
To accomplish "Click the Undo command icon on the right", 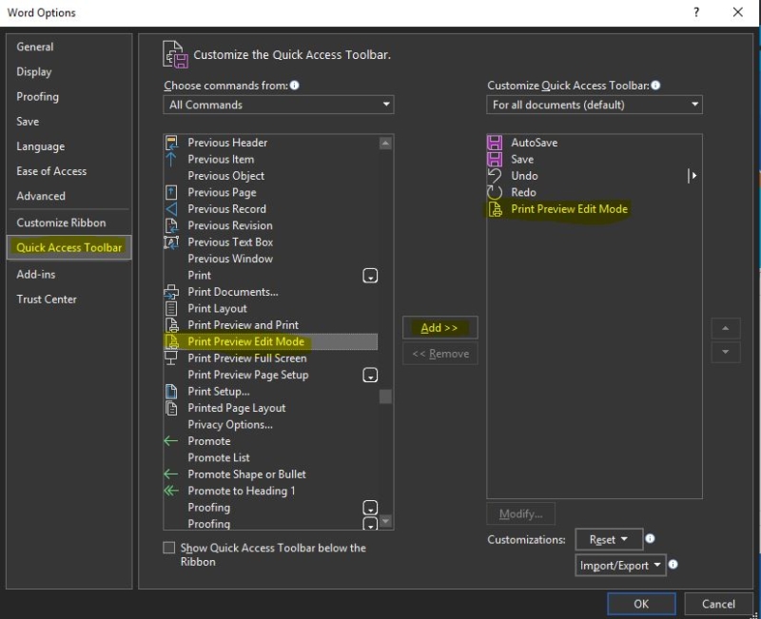I will (494, 176).
